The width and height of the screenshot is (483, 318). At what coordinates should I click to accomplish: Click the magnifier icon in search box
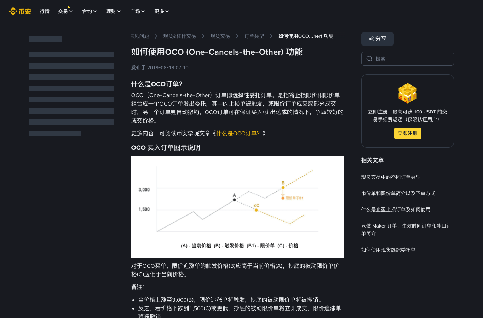369,59
